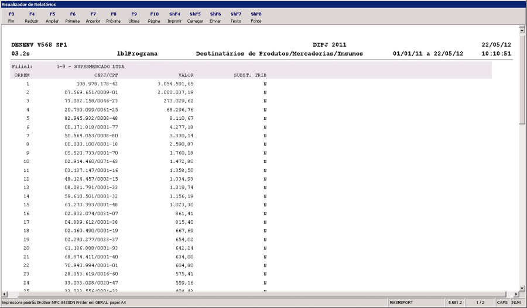Click the RMSREPORT status bar entry
The width and height of the screenshot is (527, 308).
point(401,302)
